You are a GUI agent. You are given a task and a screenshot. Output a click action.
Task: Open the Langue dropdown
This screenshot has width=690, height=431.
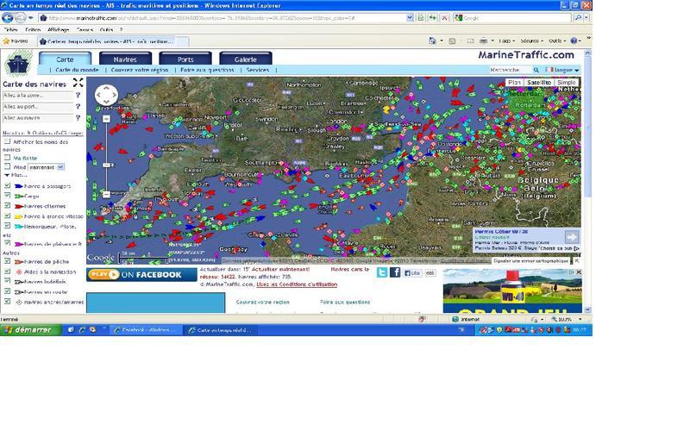(563, 70)
